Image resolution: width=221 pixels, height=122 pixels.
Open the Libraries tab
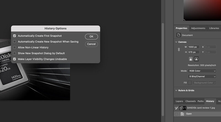tap(214, 28)
